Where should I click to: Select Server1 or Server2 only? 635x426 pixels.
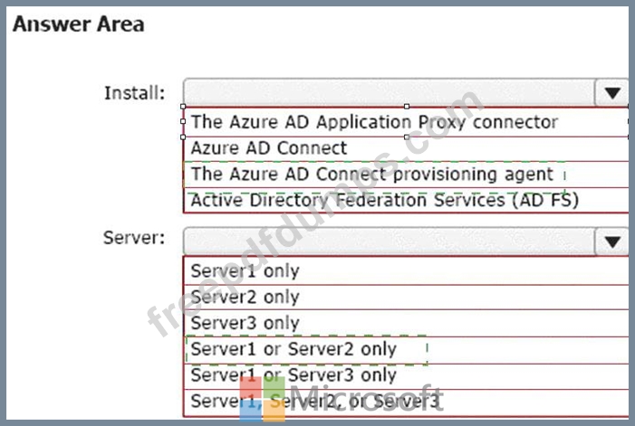[x=293, y=349]
